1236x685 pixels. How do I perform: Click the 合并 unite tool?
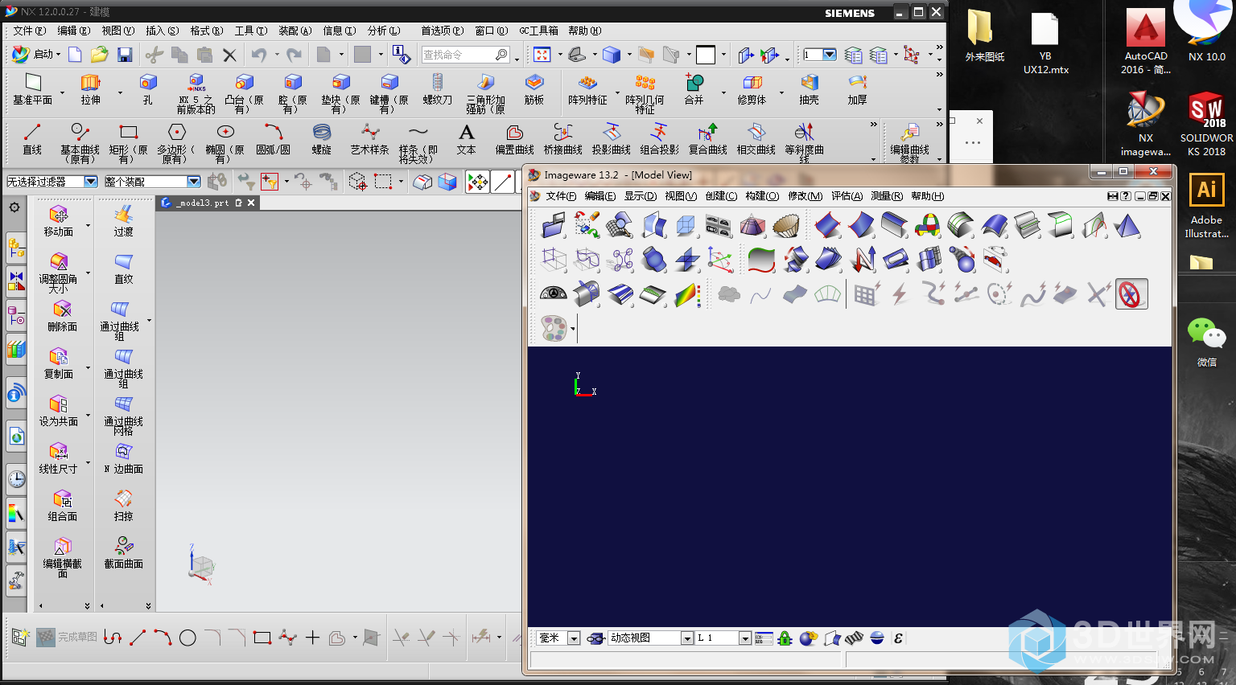coord(694,88)
